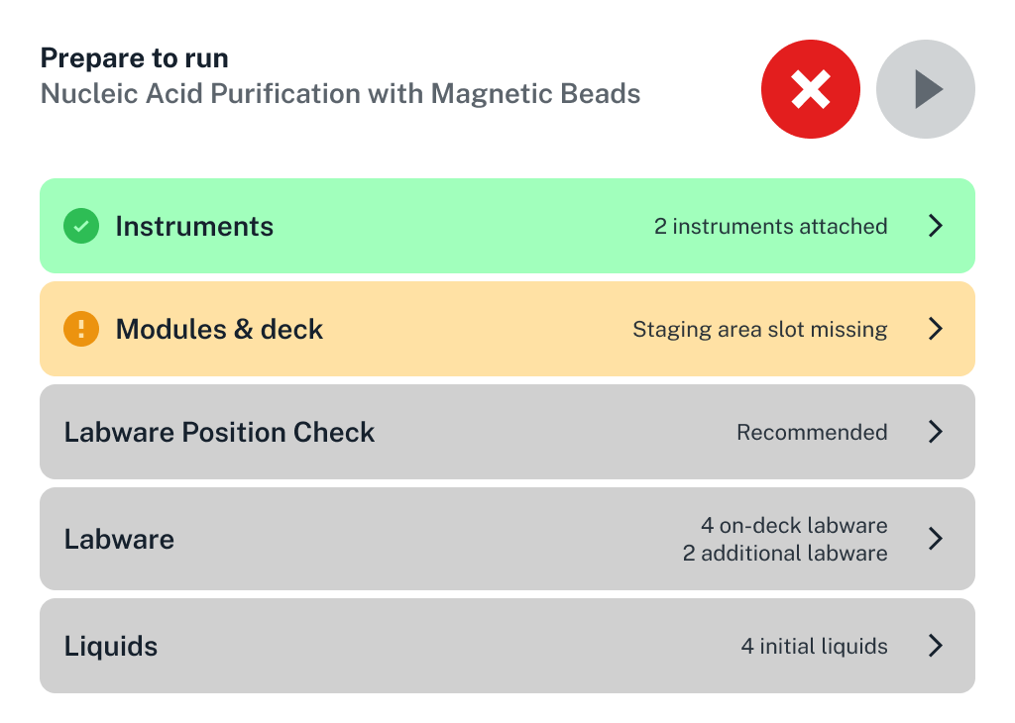The image size is (1015, 723).
Task: Click the protocol name 'Nucleic Acid Purification with Magnetic Beads'
Action: [x=340, y=93]
